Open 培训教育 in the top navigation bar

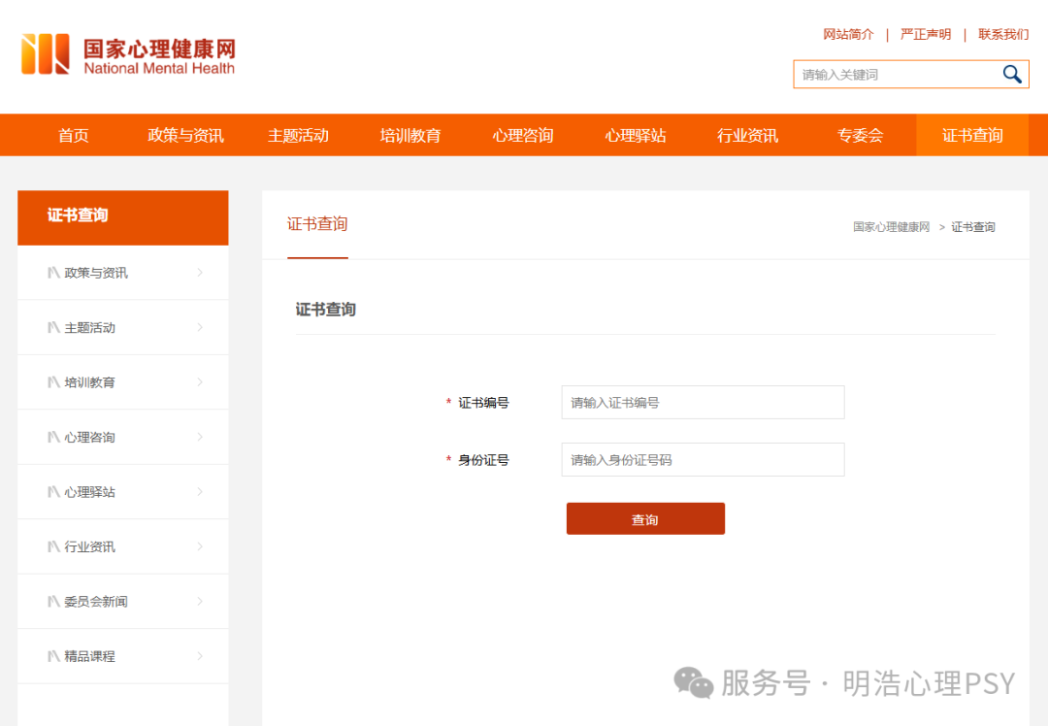tap(410, 136)
